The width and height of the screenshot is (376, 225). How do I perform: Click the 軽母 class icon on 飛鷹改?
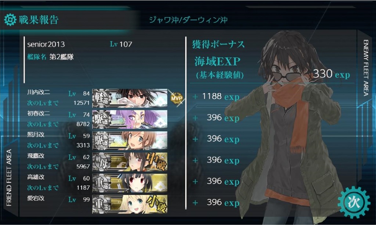click(x=102, y=162)
